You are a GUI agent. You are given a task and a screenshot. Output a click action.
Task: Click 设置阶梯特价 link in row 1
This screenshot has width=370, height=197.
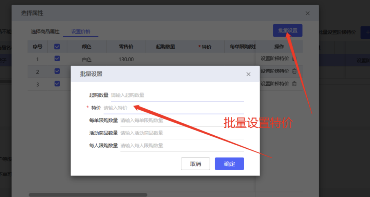pos(275,59)
